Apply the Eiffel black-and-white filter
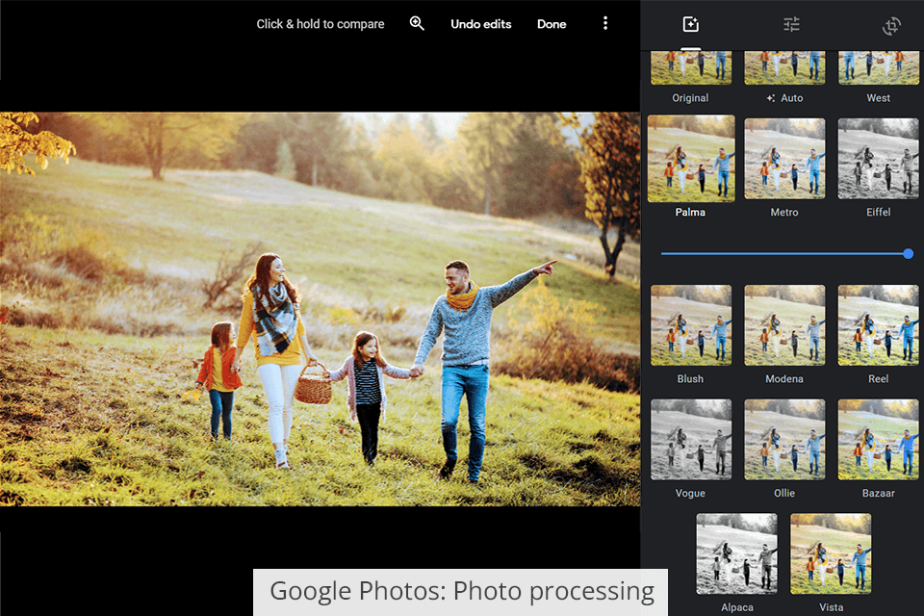This screenshot has width=924, height=616. [878, 159]
